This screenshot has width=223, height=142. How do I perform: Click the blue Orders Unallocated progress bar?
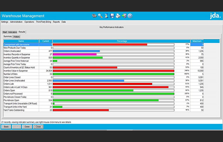coord(76,51)
